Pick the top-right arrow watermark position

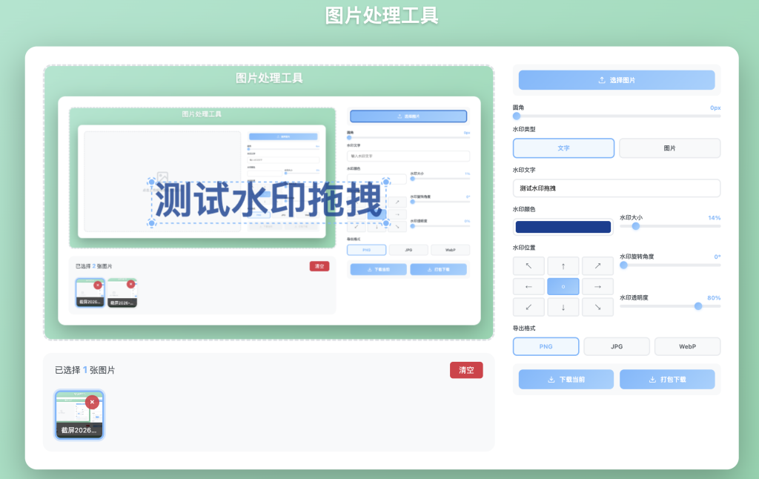tap(597, 266)
